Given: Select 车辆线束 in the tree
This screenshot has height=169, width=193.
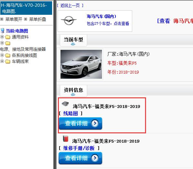Looking at the screenshot, I should [20, 61].
